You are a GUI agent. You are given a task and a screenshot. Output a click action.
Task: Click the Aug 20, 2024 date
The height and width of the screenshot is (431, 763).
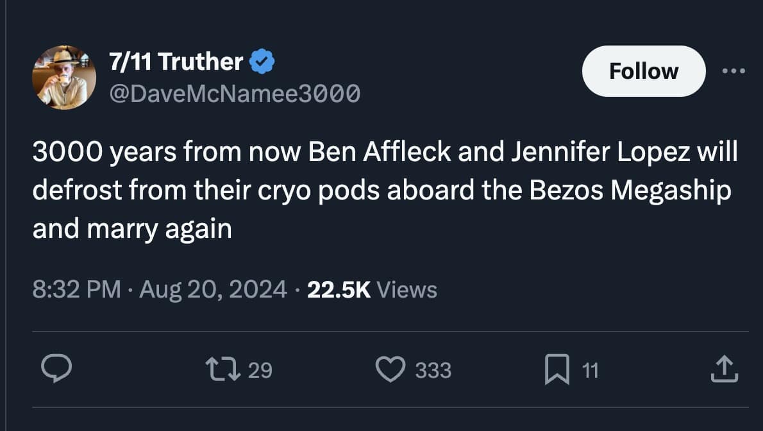pos(213,290)
